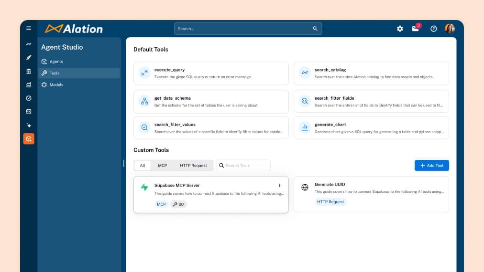Open the user profile avatar
This screenshot has height=272, width=484.
pos(449,29)
